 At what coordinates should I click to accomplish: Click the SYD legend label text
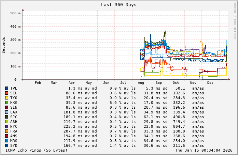click(x=14, y=145)
